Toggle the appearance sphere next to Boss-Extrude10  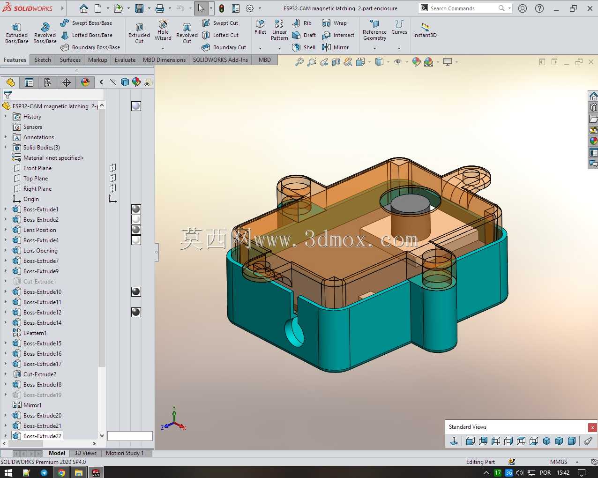[136, 291]
